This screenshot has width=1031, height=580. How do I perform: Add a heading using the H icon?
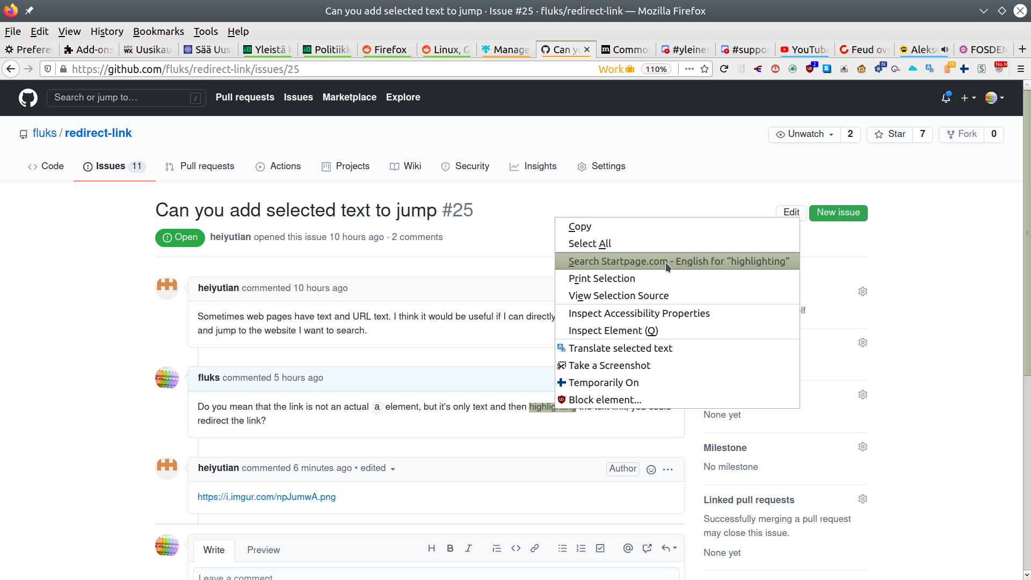(x=431, y=548)
